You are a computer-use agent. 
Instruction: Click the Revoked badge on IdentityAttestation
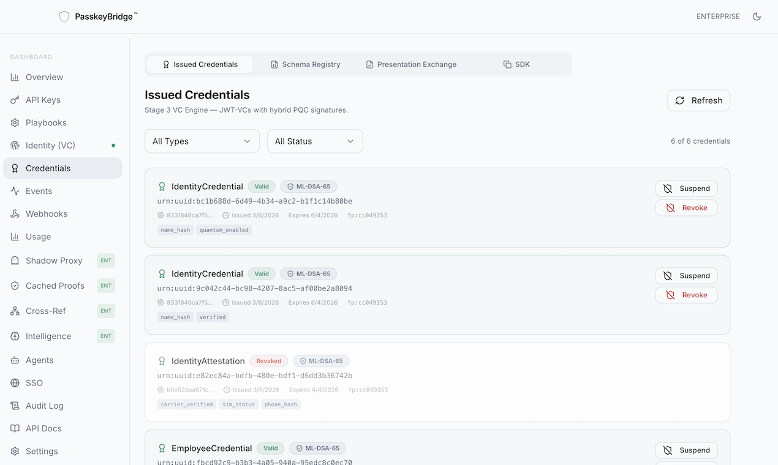(268, 361)
